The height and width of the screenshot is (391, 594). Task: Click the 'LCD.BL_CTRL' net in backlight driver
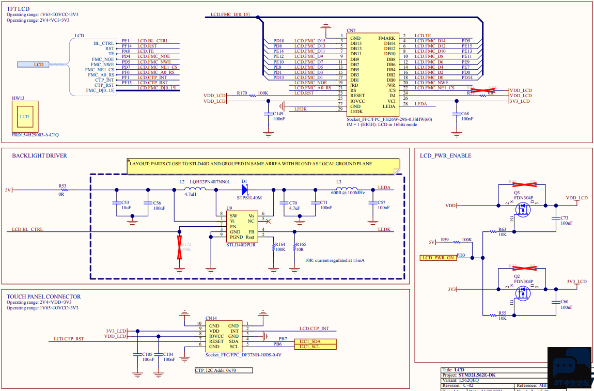27,229
